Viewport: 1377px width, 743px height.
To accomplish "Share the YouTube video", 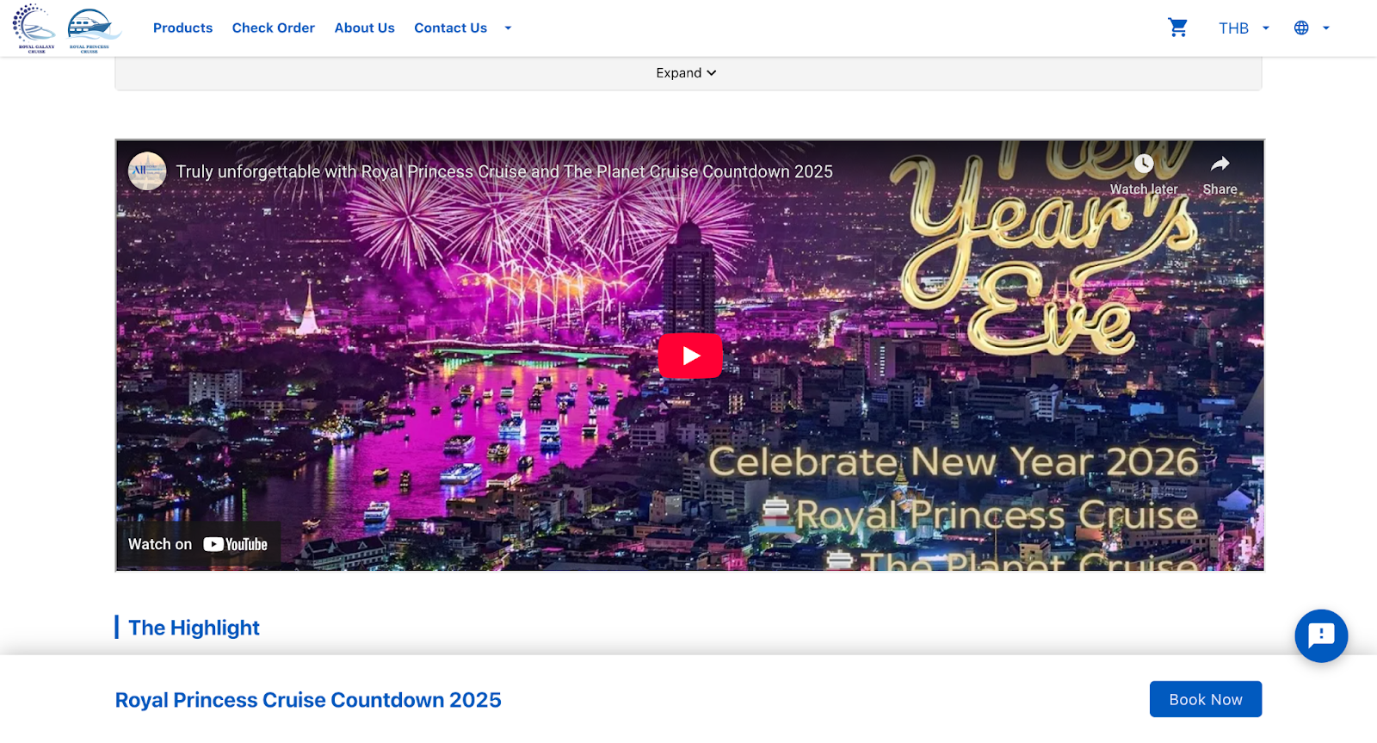I will 1220,175.
